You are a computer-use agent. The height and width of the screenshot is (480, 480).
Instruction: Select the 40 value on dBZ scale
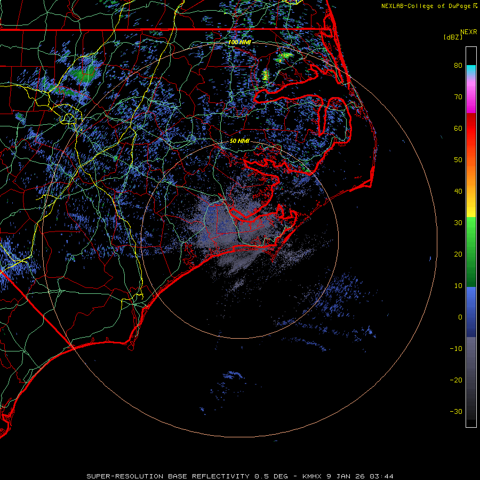[x=458, y=191]
